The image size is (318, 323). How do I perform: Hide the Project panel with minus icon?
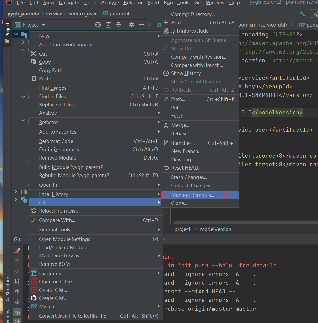coord(142,25)
